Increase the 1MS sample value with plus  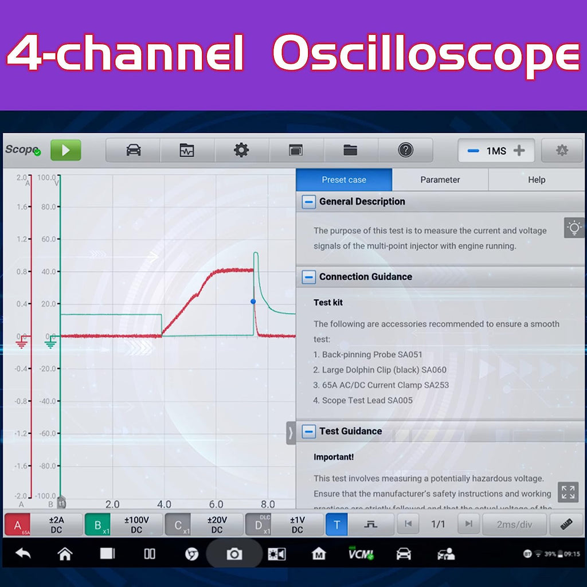click(x=519, y=150)
